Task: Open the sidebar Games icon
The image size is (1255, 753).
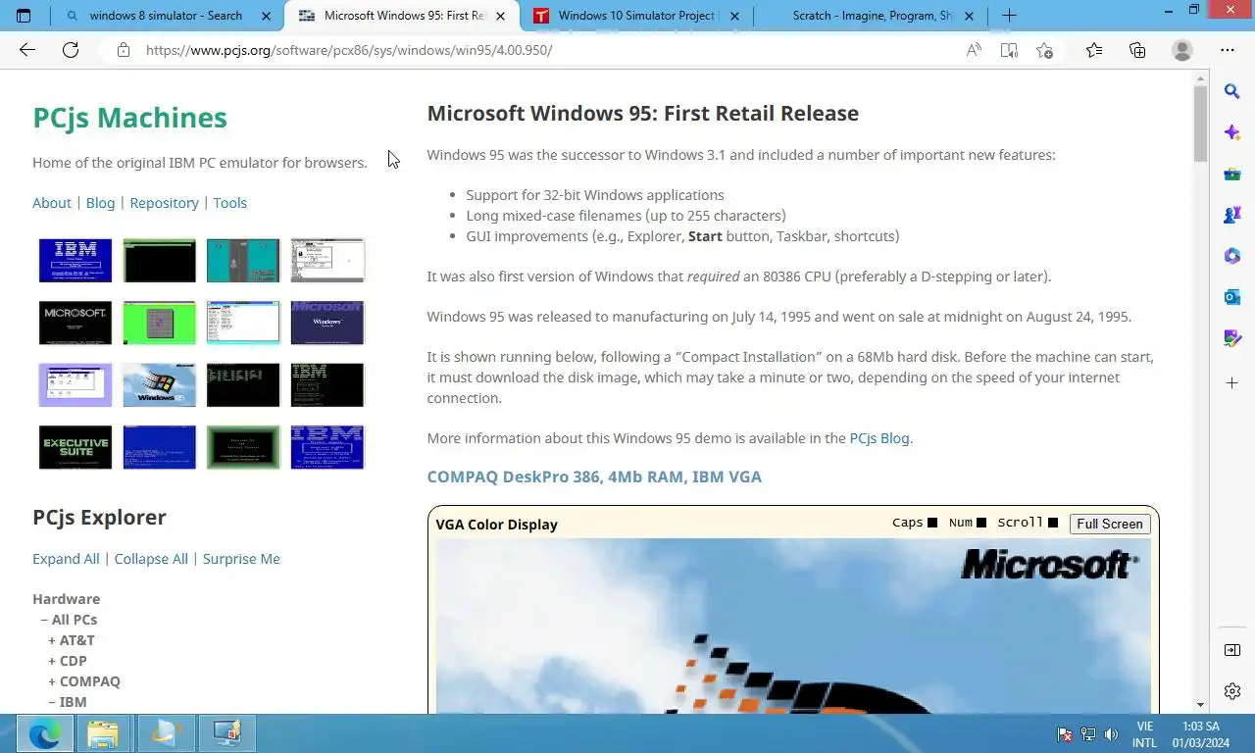Action: click(x=1232, y=215)
